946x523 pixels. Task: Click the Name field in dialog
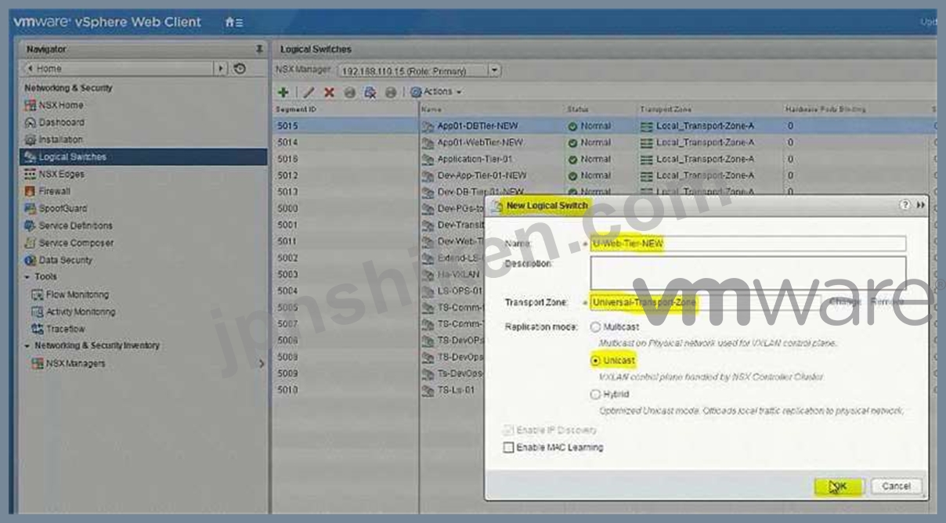pyautogui.click(x=748, y=243)
